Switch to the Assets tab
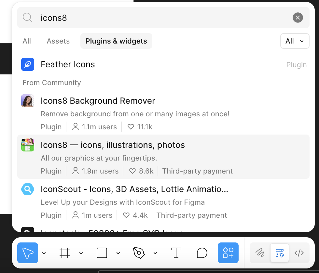 [58, 41]
